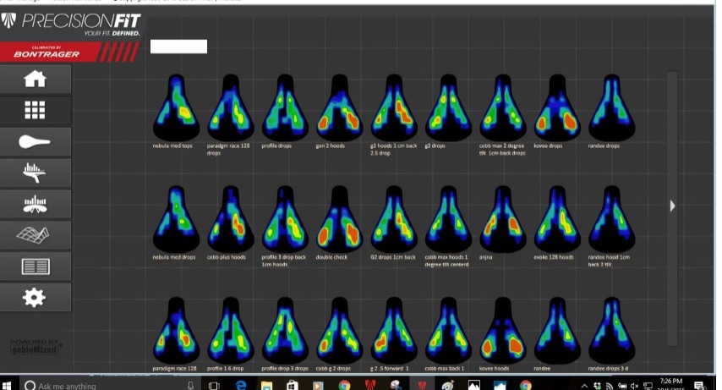Screen dimensions: 722x390
Task: Open the pressure bar chart comparison icon
Action: tap(36, 204)
